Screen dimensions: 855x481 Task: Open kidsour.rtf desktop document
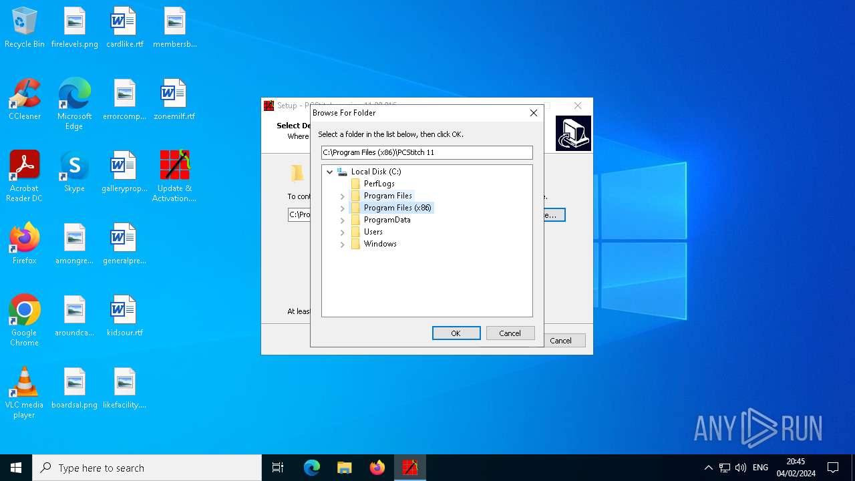(x=125, y=317)
